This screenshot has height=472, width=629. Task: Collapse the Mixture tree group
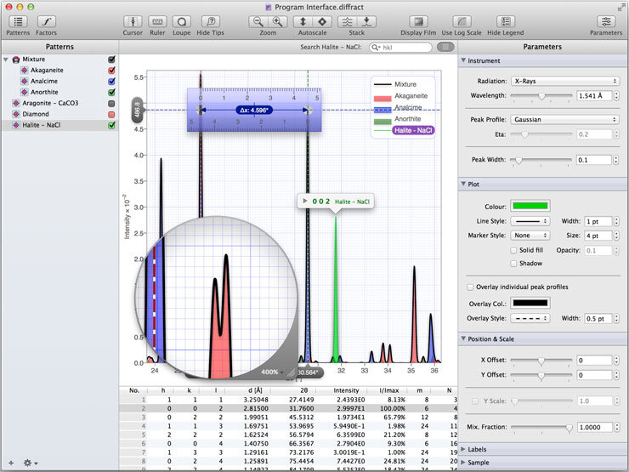tap(6, 60)
